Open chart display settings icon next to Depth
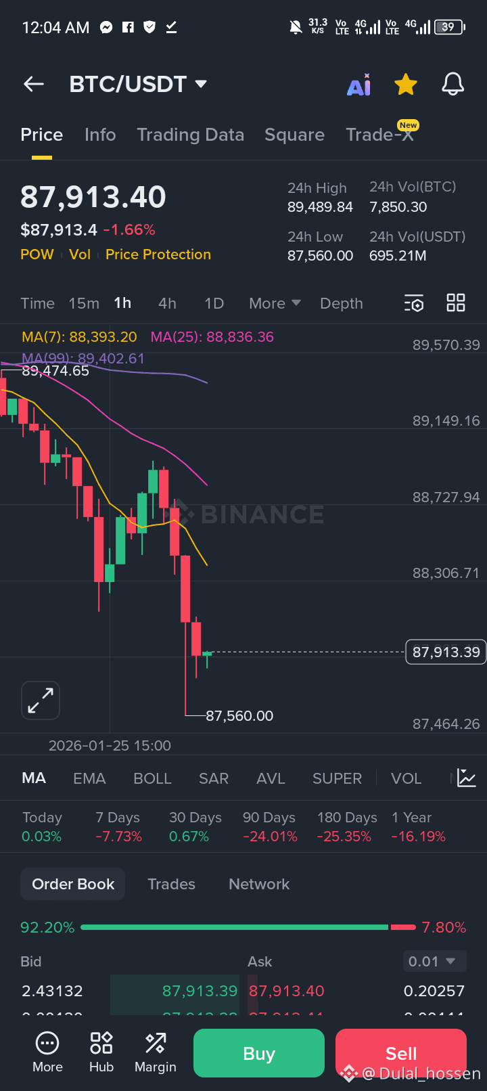487x1091 pixels. coord(413,303)
